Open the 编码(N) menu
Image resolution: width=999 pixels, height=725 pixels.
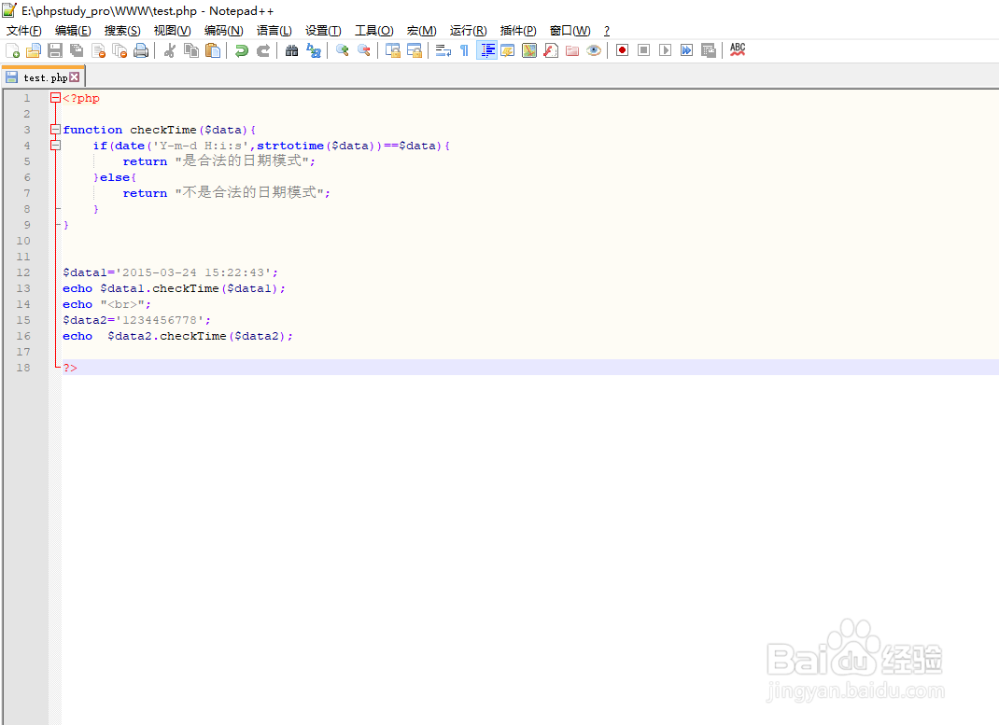[x=224, y=31]
